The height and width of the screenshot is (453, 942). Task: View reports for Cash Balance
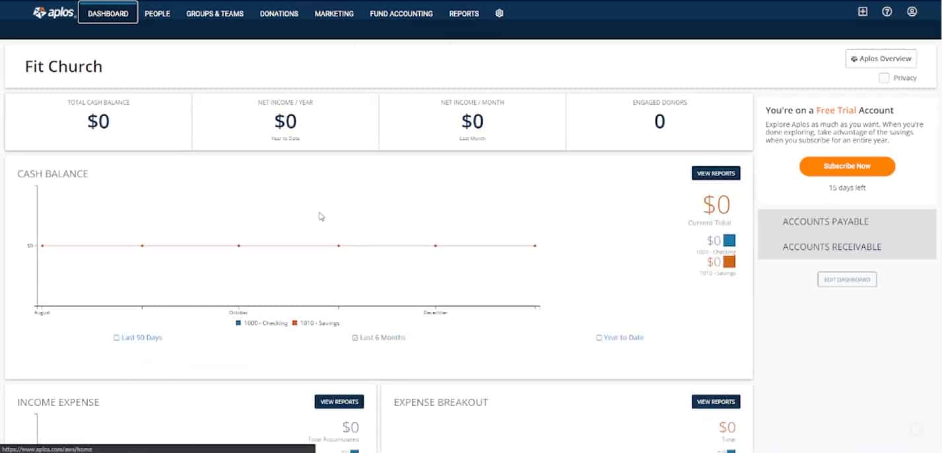tap(716, 173)
